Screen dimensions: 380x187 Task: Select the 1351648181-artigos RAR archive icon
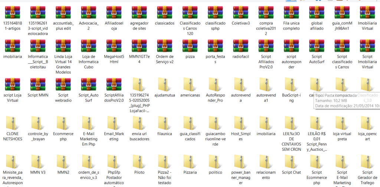(x=12, y=12)
